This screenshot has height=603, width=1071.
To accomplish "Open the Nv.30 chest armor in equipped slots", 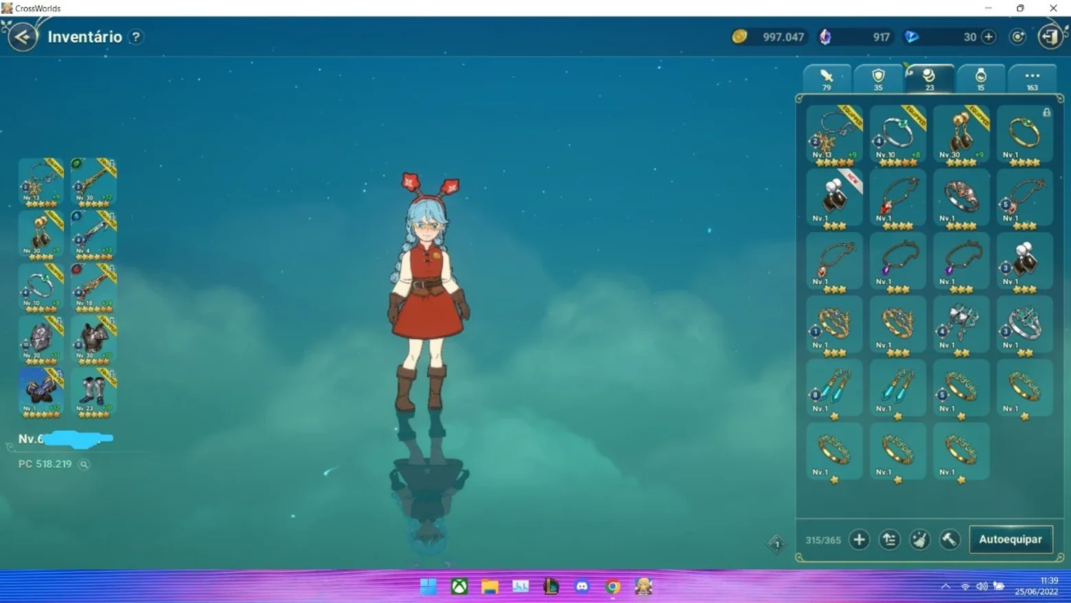I will point(93,341).
